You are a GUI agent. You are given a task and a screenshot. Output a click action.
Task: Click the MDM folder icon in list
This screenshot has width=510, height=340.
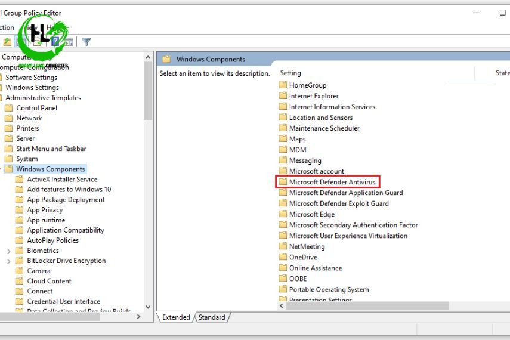(283, 149)
